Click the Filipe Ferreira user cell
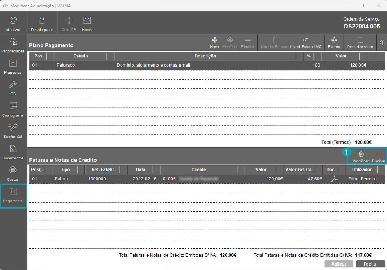 (362, 179)
